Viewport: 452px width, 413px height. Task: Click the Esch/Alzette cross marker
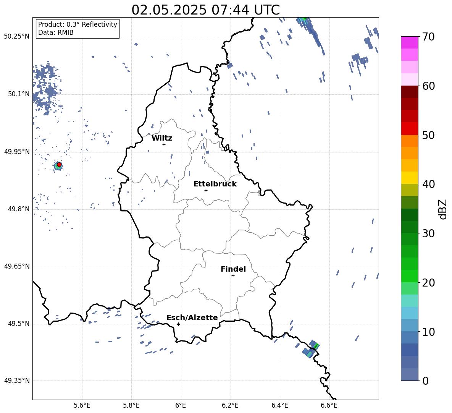tap(178, 324)
